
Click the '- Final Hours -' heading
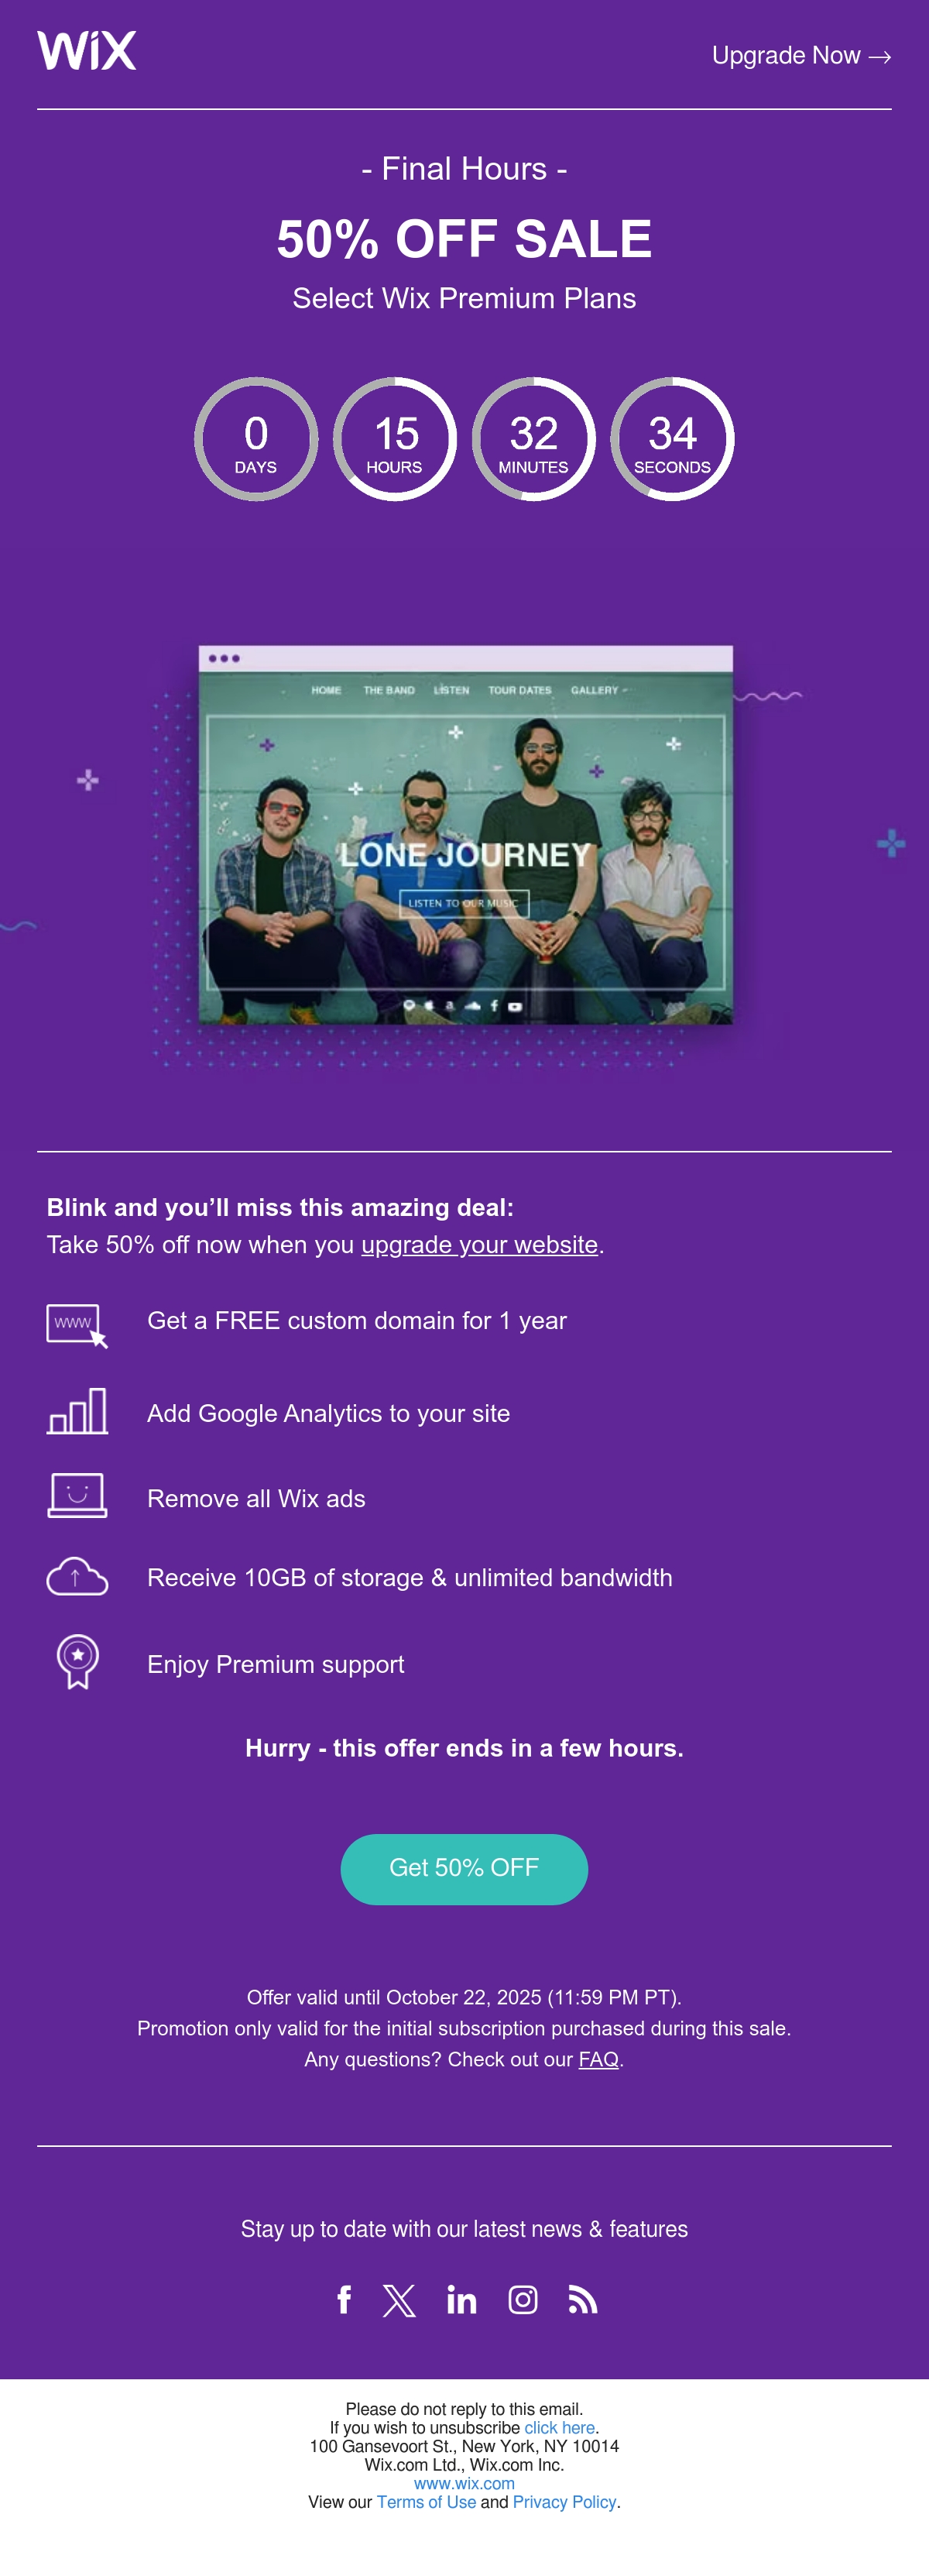[464, 169]
